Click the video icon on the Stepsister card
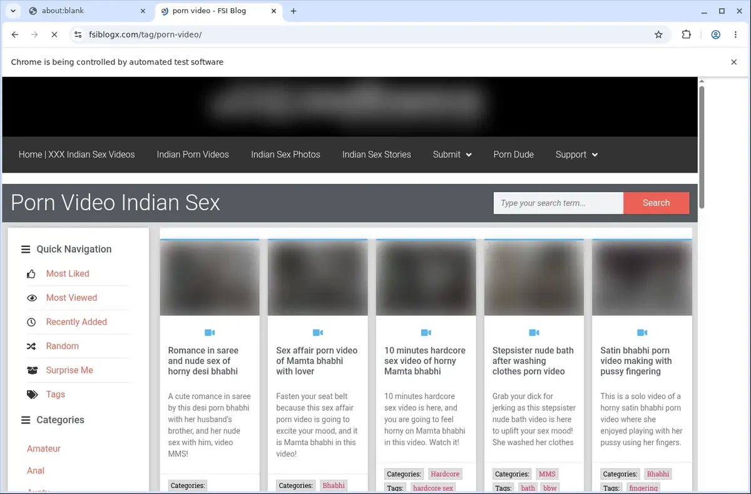 click(534, 333)
